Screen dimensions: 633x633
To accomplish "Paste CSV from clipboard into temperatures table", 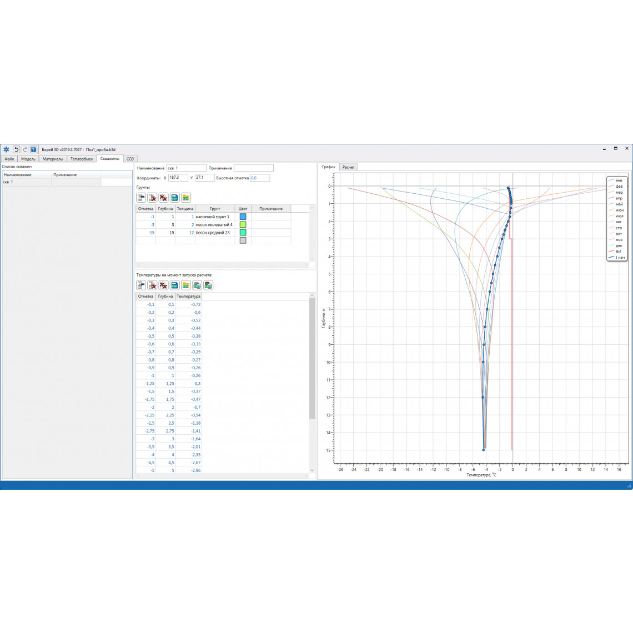I will pyautogui.click(x=208, y=285).
